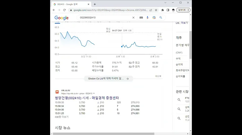This screenshot has height=135, width=242.
Task: Open the Chrome profile avatar
Action: 173,10
